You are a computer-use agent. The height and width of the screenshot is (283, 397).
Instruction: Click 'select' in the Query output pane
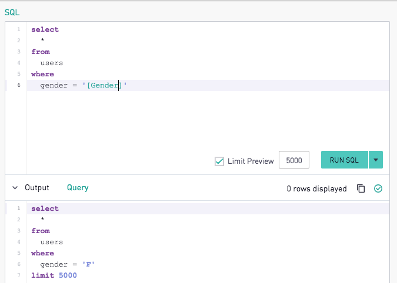tap(45, 208)
